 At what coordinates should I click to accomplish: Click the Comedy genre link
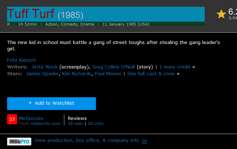(69, 24)
